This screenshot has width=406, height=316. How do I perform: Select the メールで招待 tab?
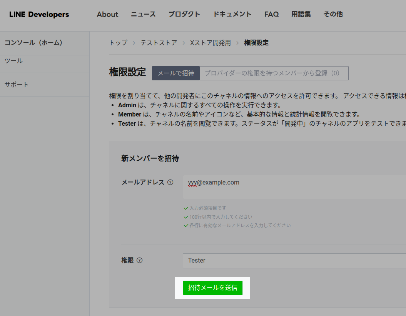tap(176, 73)
